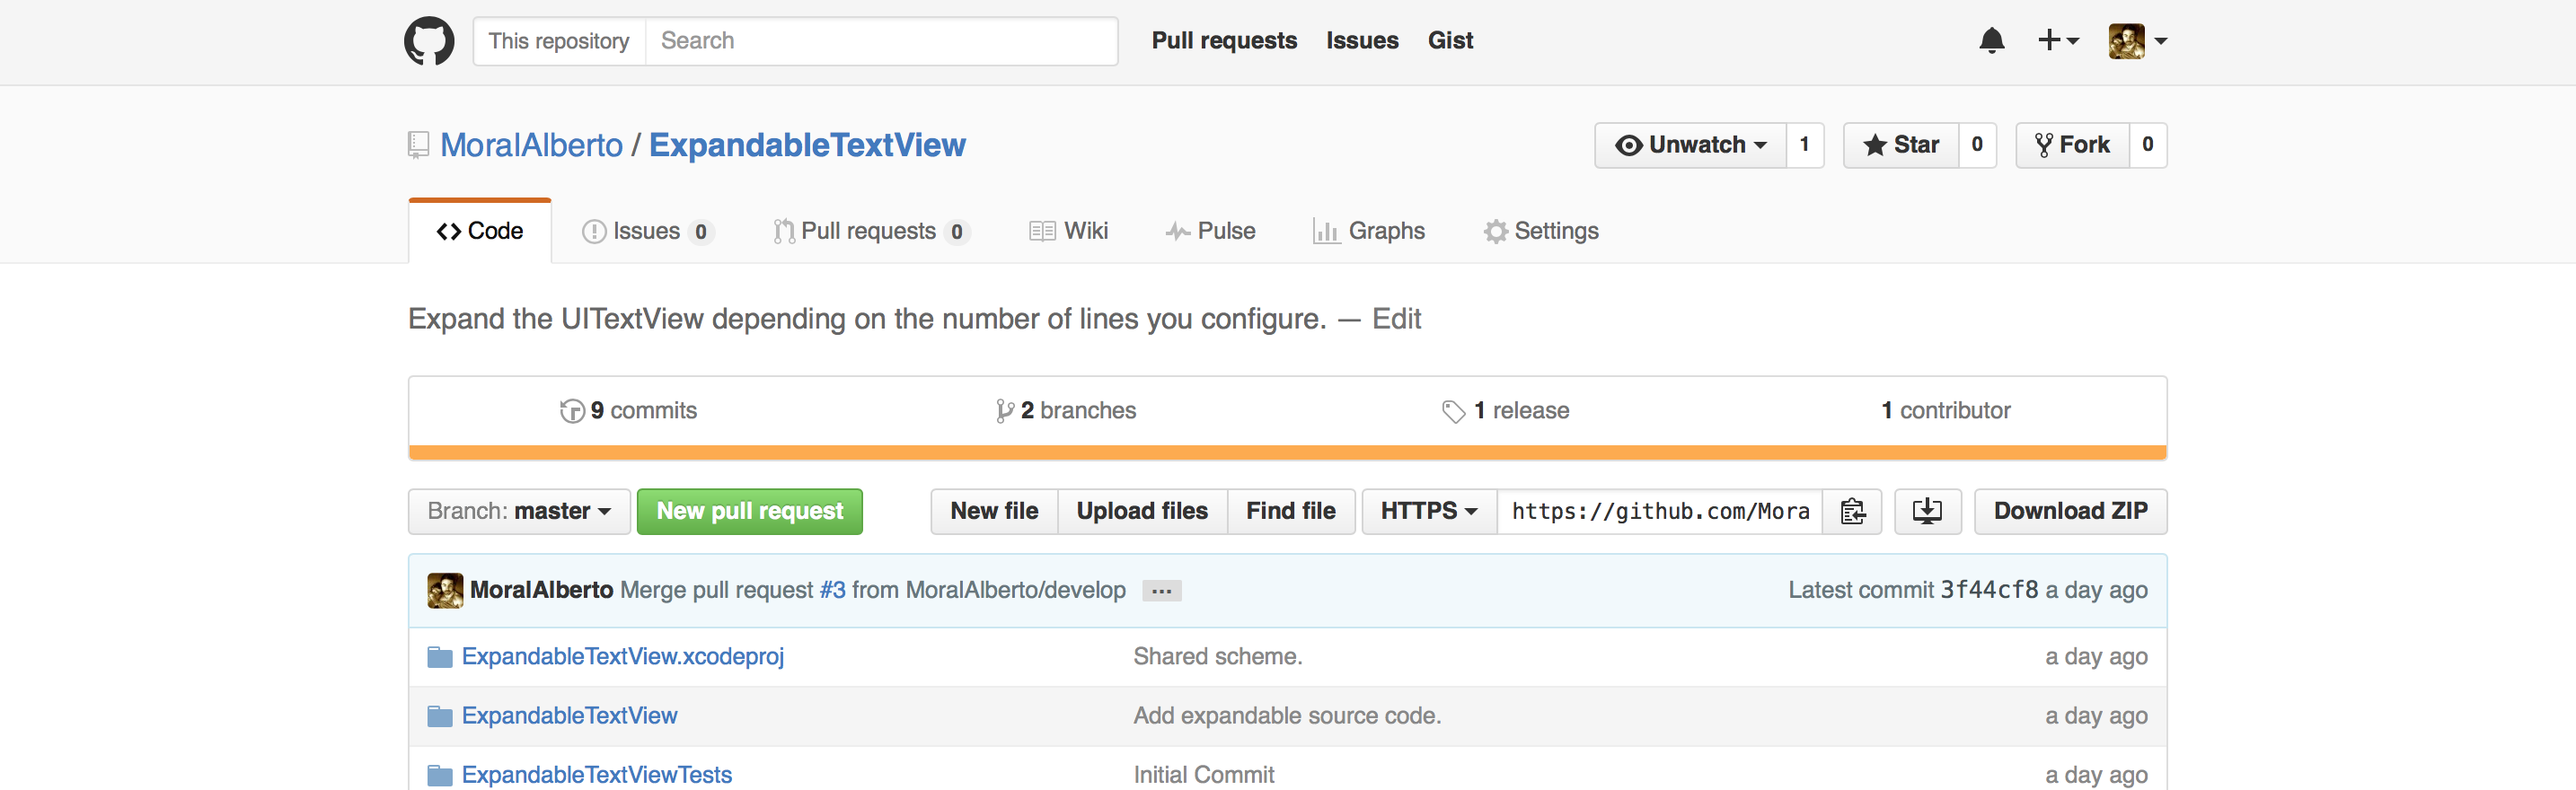Fork the repository
The height and width of the screenshot is (790, 2576).
[2072, 146]
